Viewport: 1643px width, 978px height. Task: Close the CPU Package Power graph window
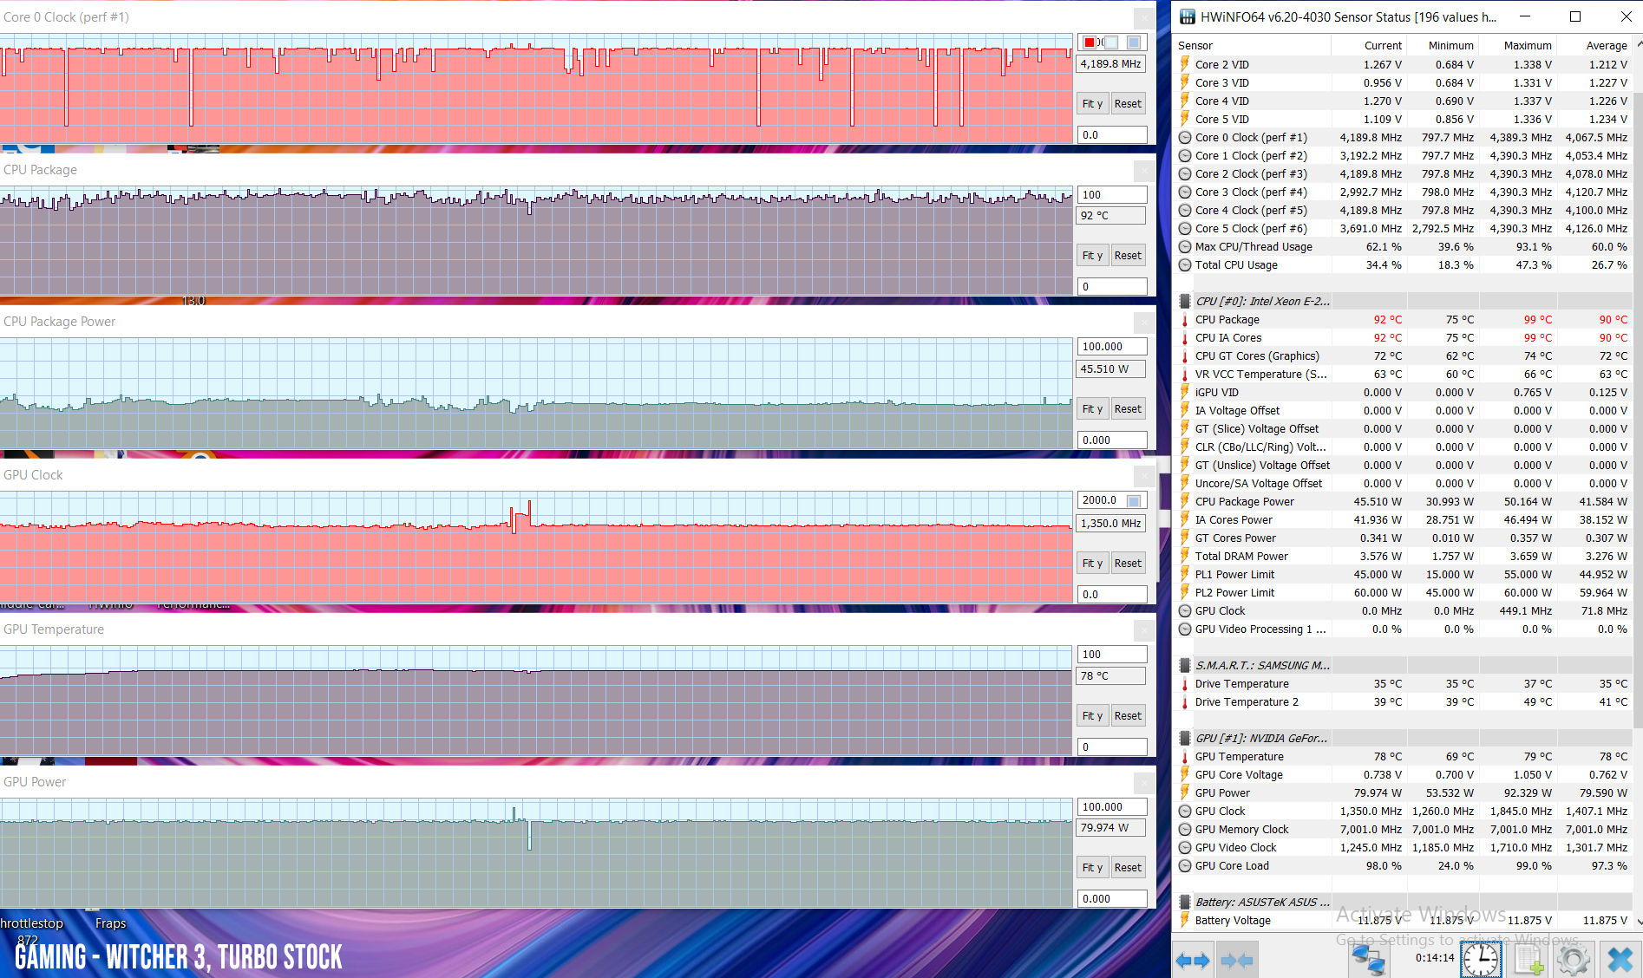[1145, 323]
